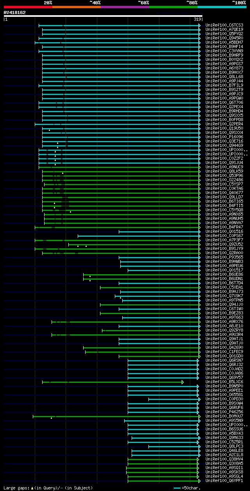This screenshot has height=491, width=250.
Task: Select the UniRef100_Q42690 label
Action: [224, 348]
